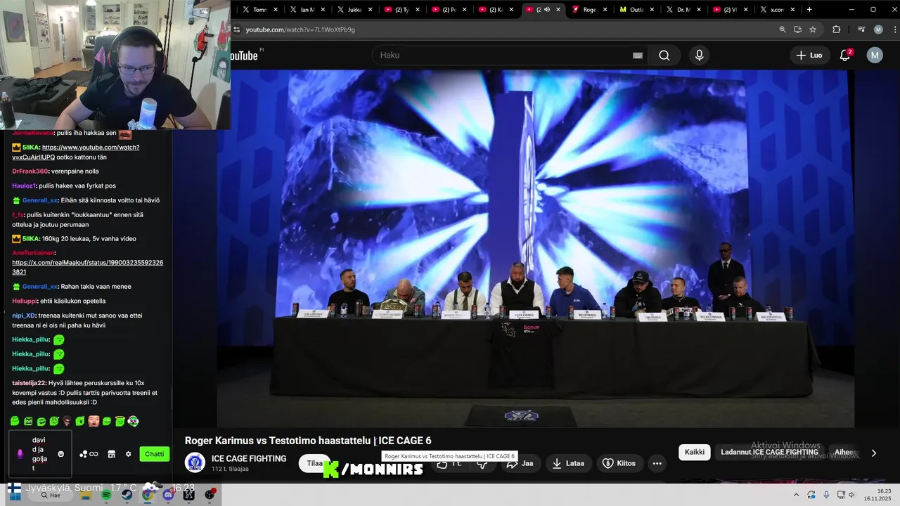900x506 pixels.
Task: Open ICE CAGE FIGHTING channel name link
Action: (x=249, y=458)
